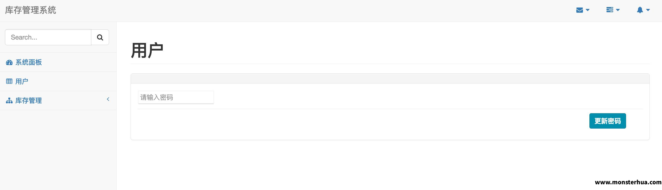Click the gray panel header bar
The width and height of the screenshot is (662, 190).
tap(390, 79)
